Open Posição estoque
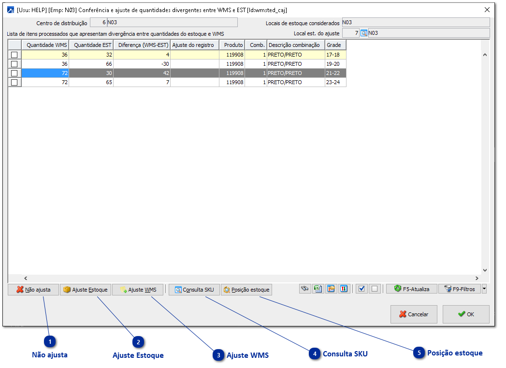506x368 pixels. [x=246, y=290]
